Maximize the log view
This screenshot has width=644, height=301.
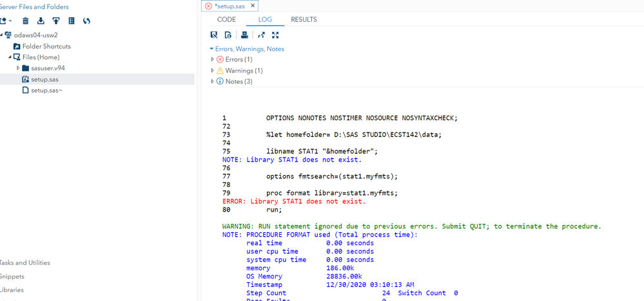coord(275,35)
